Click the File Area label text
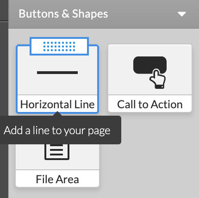 click(57, 179)
